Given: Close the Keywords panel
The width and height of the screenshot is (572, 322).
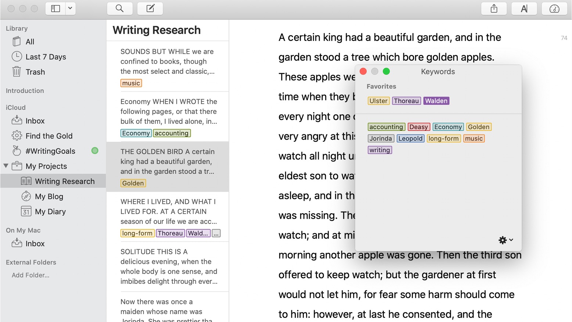Looking at the screenshot, I should pos(363,71).
